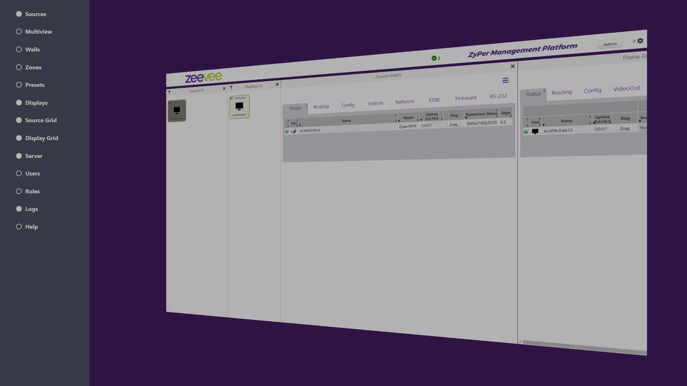The image size is (687, 386).
Task: Select the display device monitor tile
Action: 239,107
